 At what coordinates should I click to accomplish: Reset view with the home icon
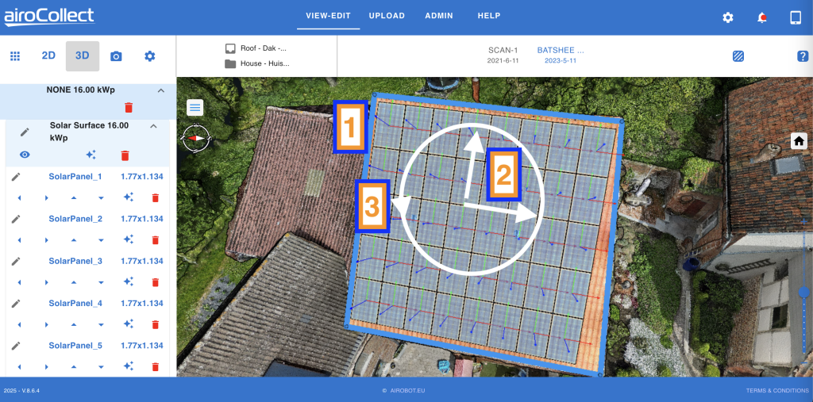click(x=799, y=141)
